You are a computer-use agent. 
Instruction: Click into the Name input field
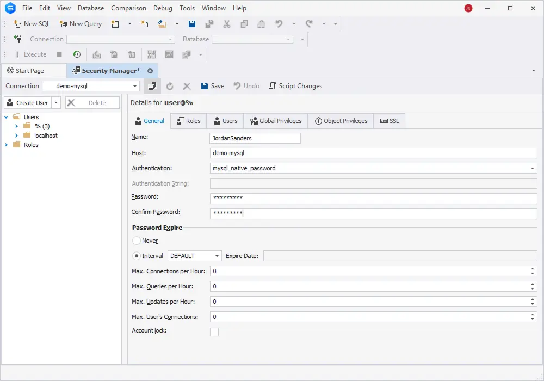pos(255,138)
